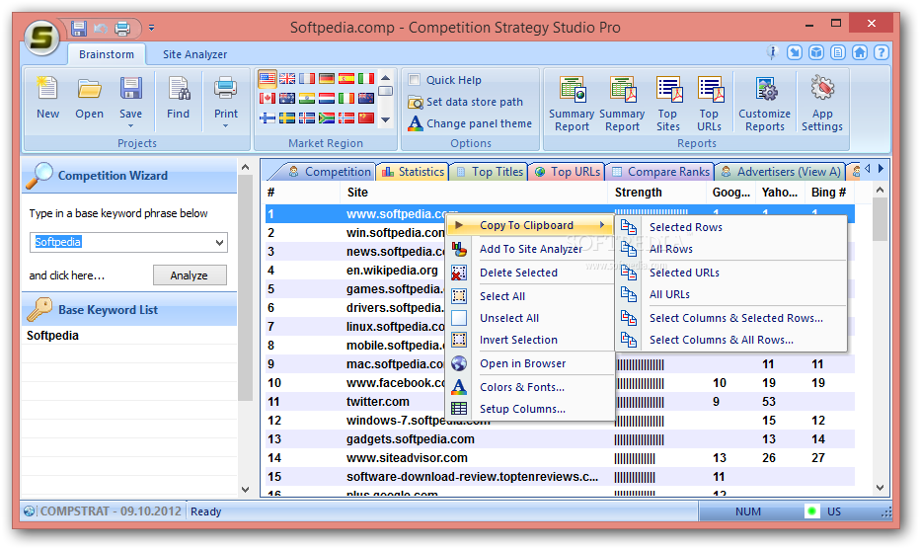This screenshot has height=549, width=920.
Task: Open Customize Reports
Action: [x=764, y=104]
